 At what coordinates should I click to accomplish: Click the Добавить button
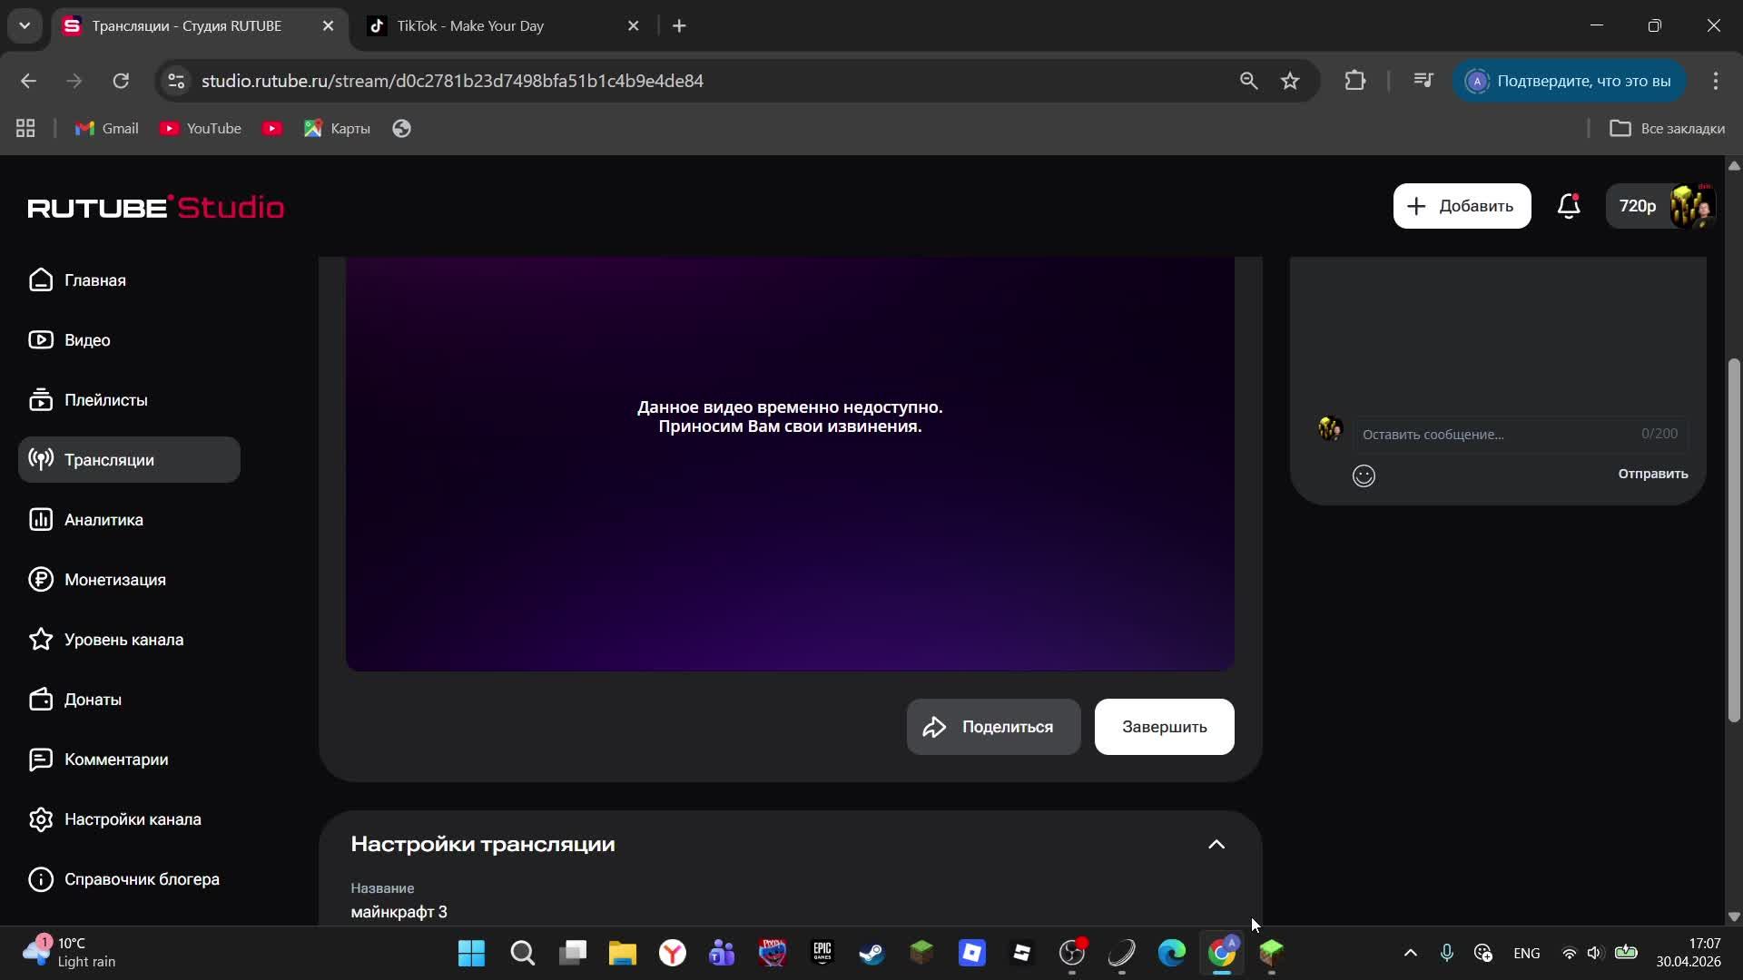[x=1462, y=207]
